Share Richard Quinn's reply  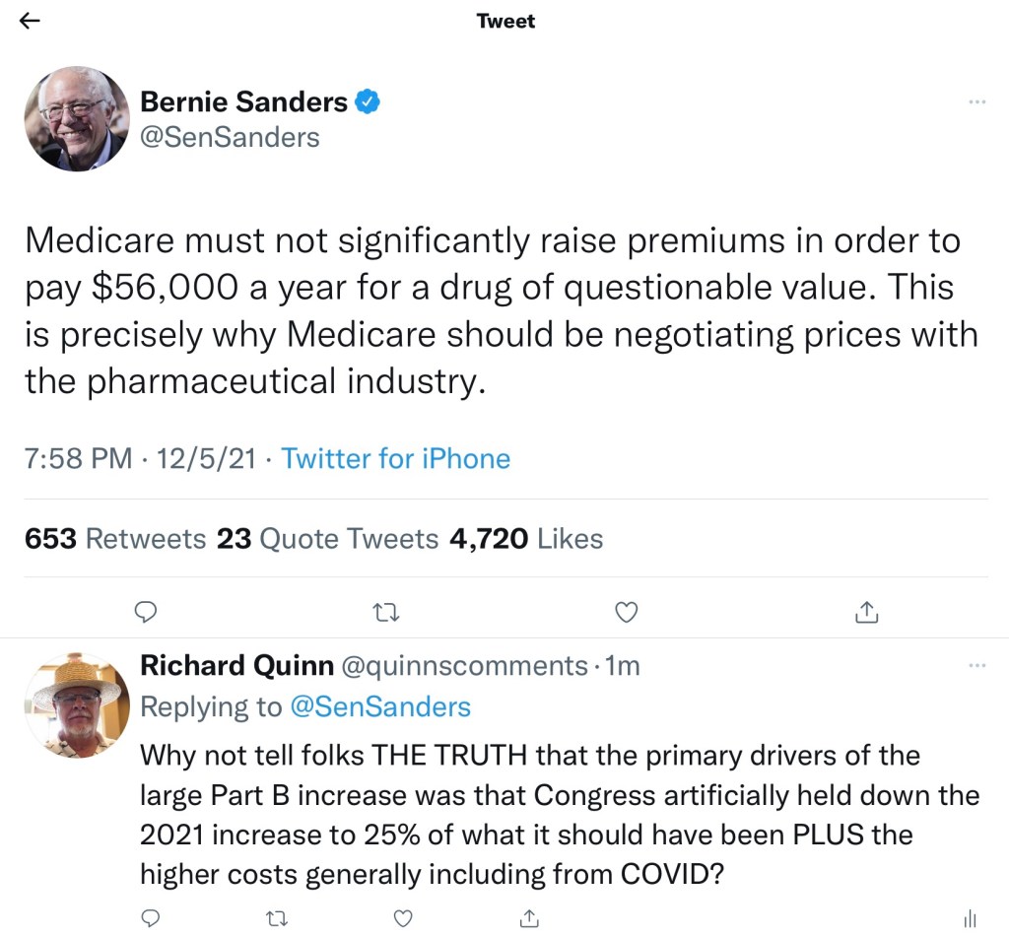(x=529, y=917)
